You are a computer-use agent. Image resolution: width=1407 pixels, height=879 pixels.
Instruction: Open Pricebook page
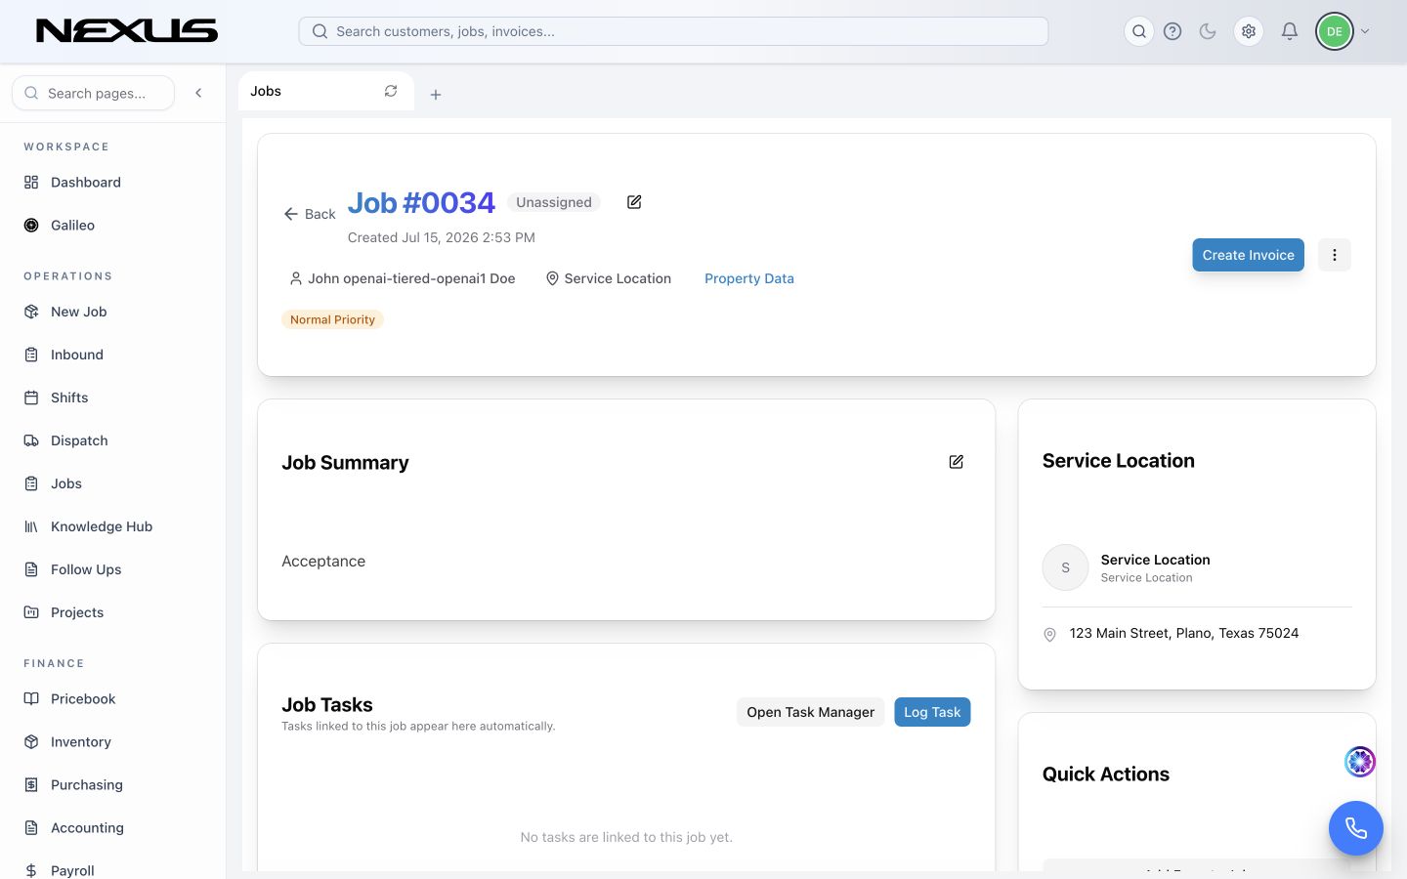[x=83, y=698]
